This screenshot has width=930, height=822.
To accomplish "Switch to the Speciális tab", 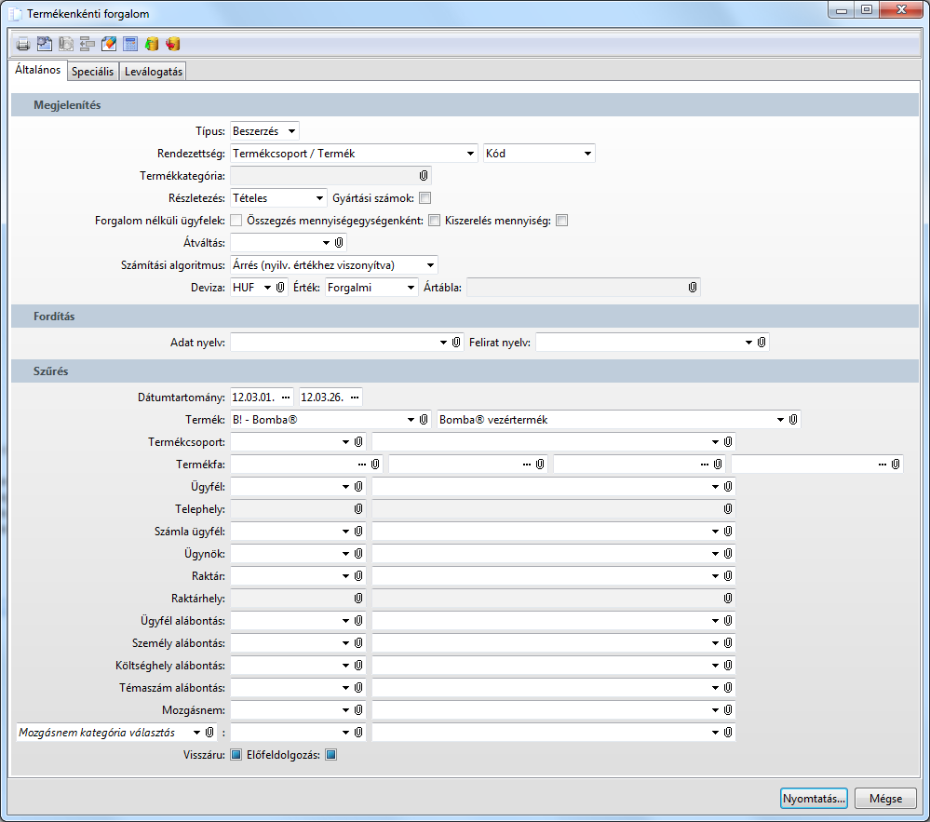I will point(92,72).
